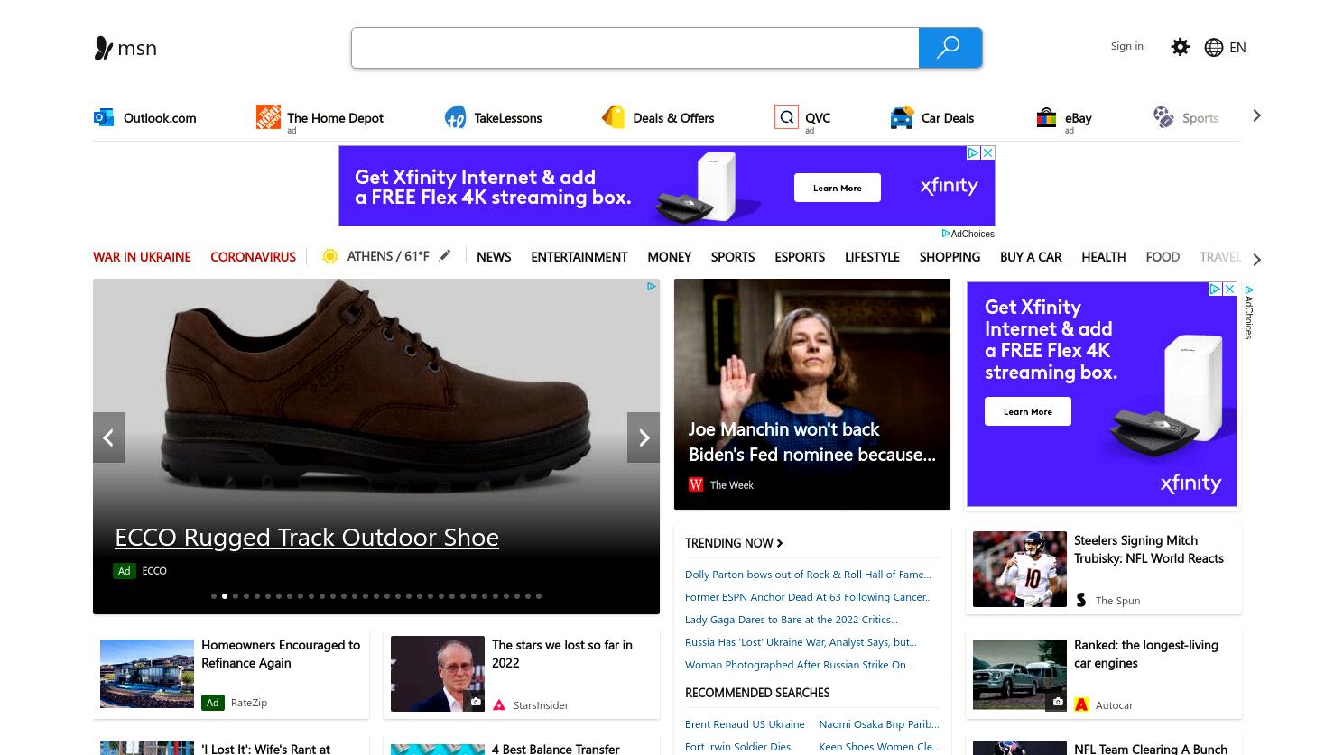Click the Car Deals car icon
The height and width of the screenshot is (755, 1334).
click(x=902, y=117)
